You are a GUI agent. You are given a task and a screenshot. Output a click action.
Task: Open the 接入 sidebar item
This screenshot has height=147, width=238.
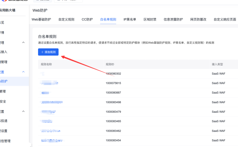tap(4, 52)
